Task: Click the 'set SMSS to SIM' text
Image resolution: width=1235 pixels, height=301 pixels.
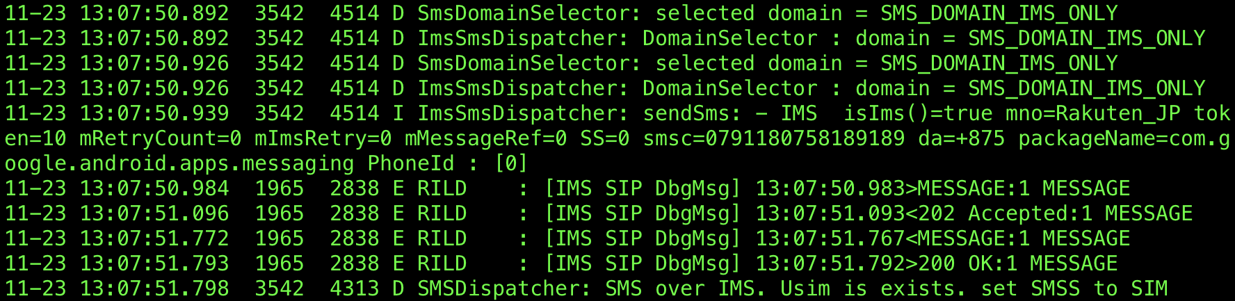Action: pos(1074,288)
